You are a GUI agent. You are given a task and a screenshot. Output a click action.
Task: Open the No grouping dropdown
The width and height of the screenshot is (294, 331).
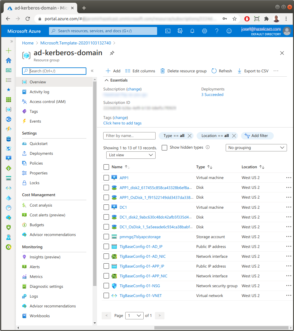pos(256,148)
